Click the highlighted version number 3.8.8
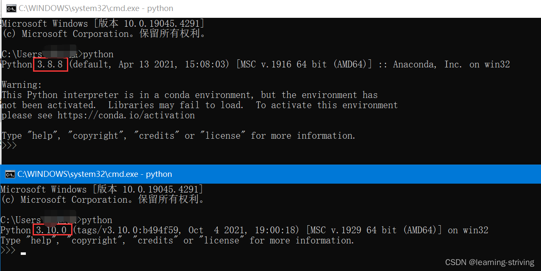Screen dimensions: 541x271 pos(50,64)
